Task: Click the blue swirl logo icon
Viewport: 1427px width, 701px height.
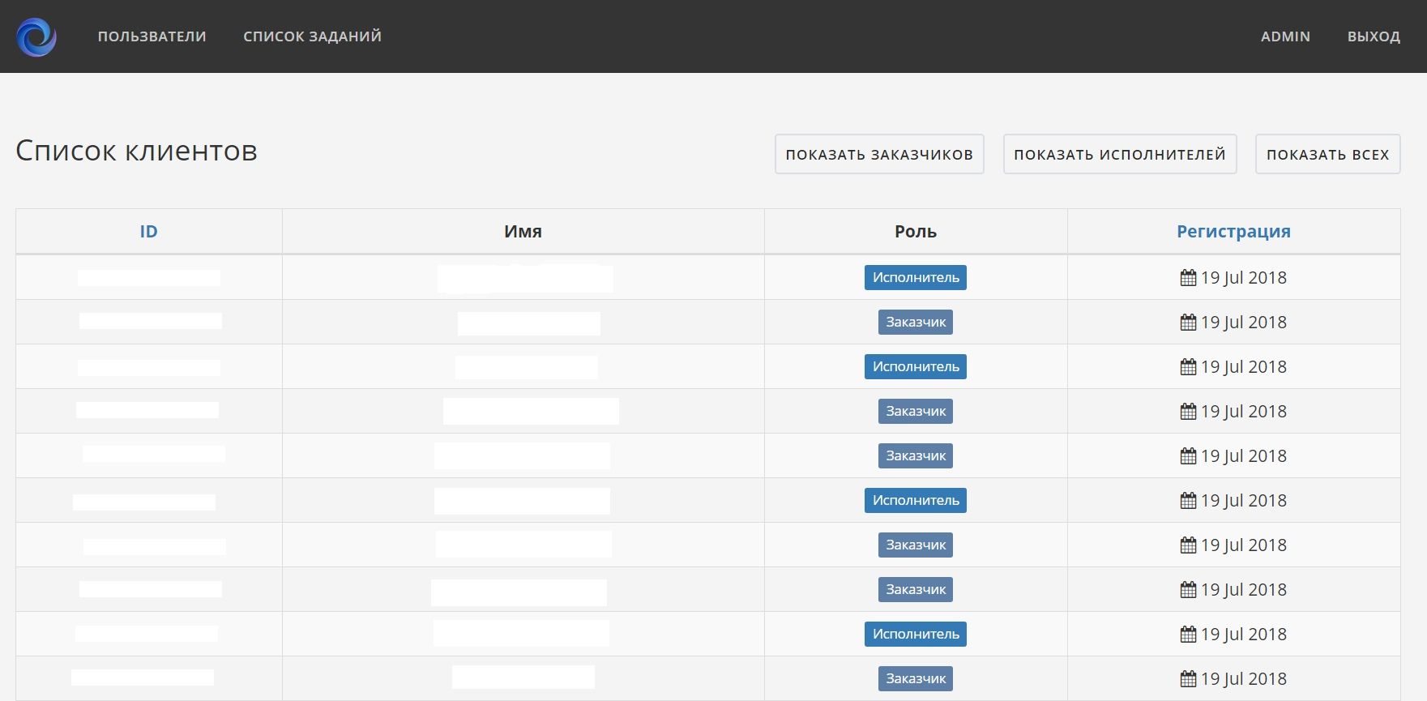Action: pos(36,36)
